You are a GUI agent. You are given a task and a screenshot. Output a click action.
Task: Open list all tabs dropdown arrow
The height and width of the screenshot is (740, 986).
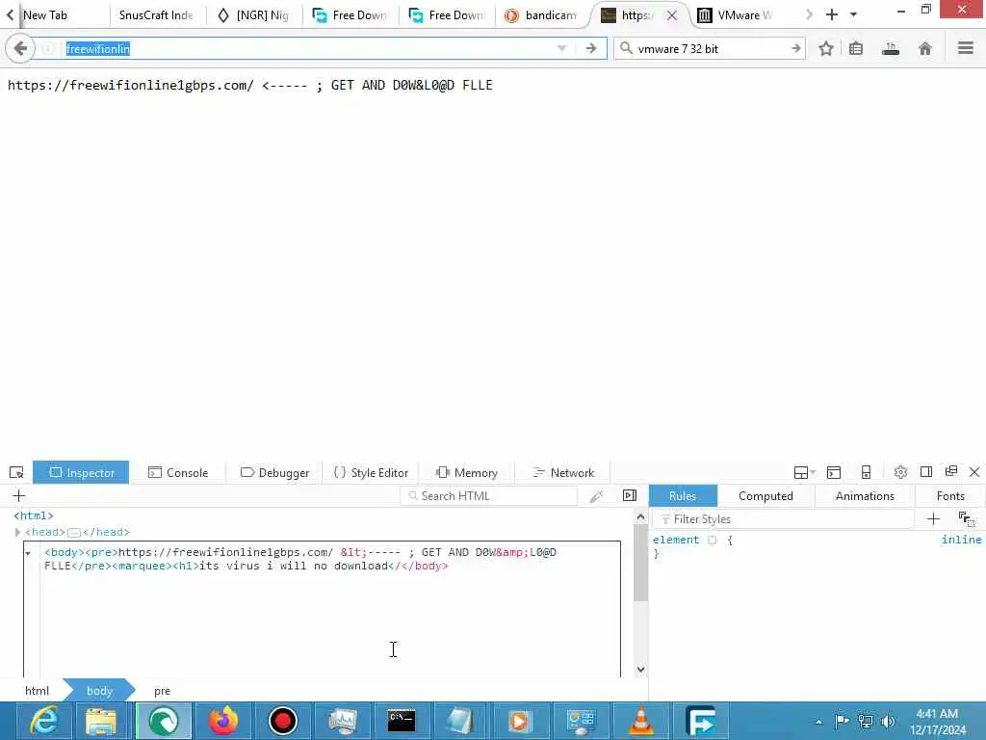(853, 14)
